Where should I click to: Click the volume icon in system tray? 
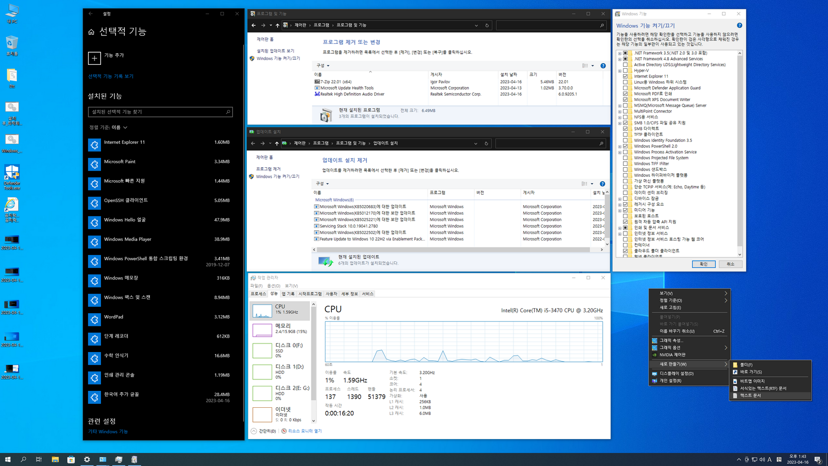[x=762, y=460]
